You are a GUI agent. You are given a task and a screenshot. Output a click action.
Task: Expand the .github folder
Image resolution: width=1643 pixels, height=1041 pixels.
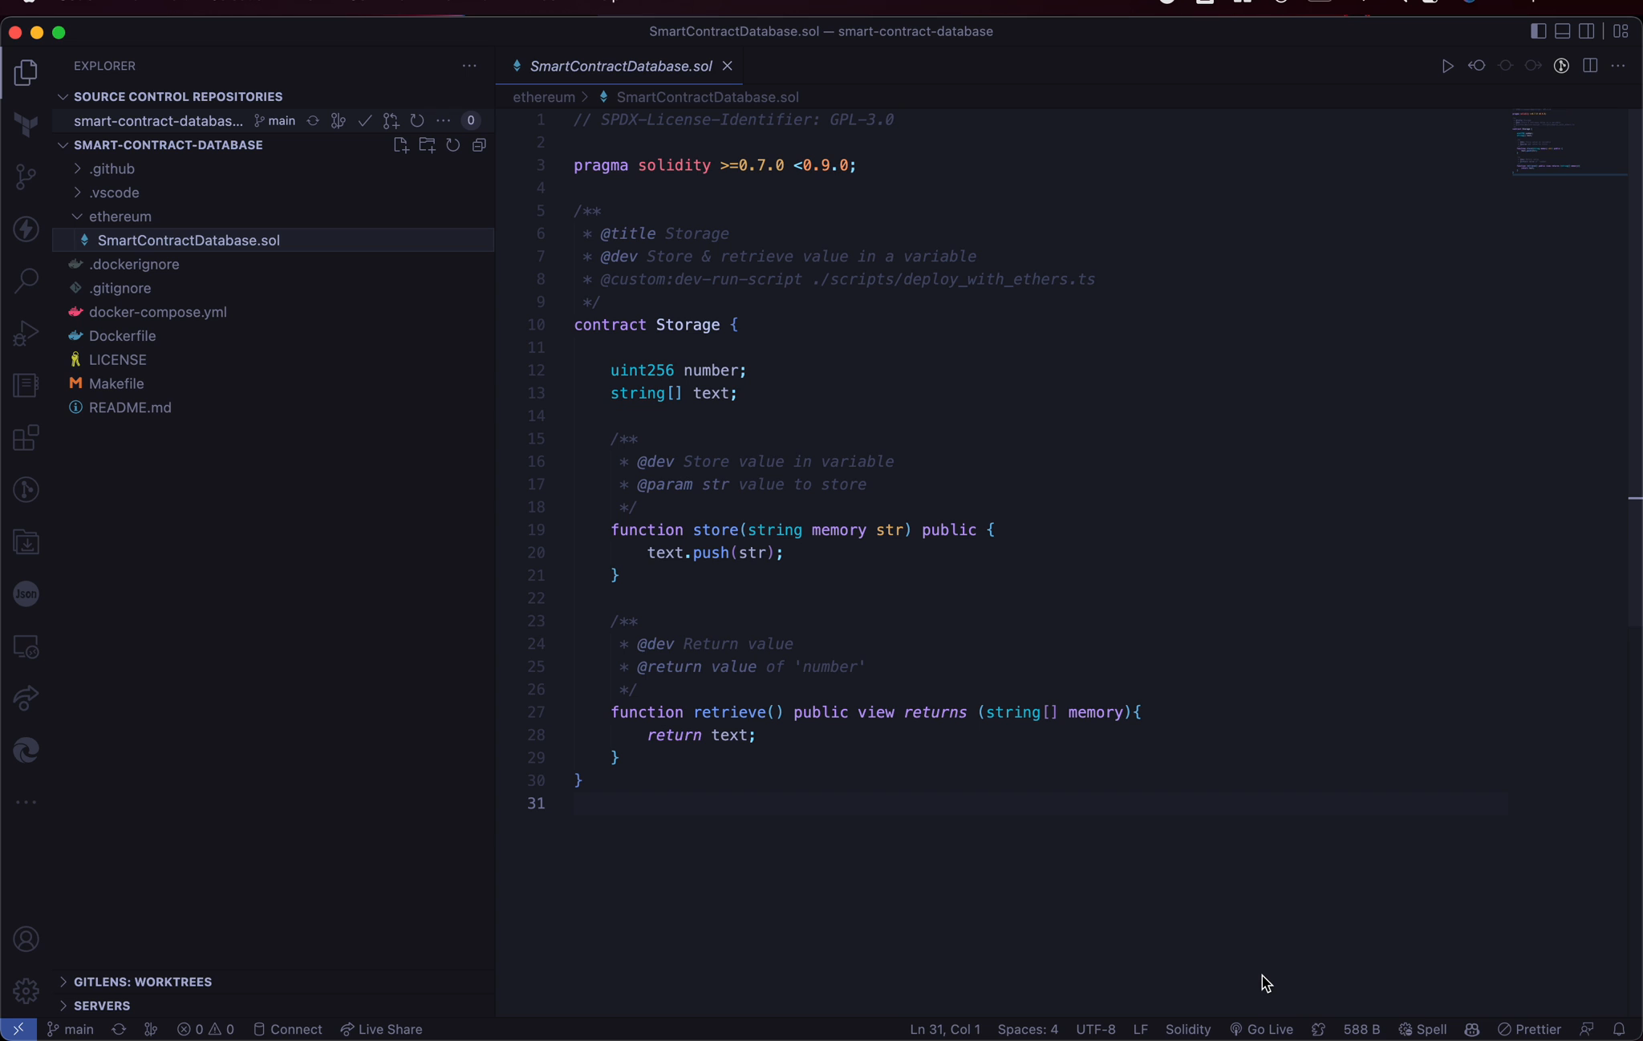point(273,169)
